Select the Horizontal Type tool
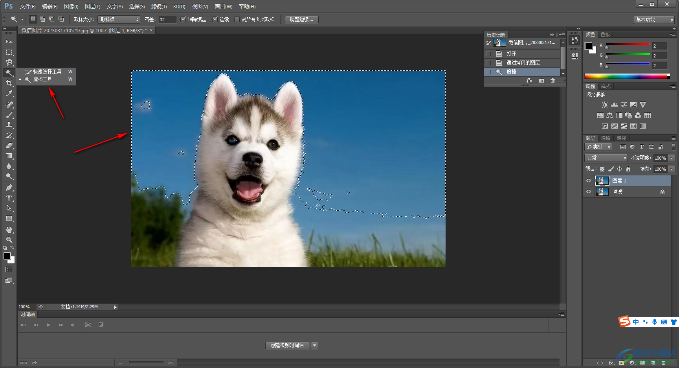The width and height of the screenshot is (679, 368). [9, 198]
